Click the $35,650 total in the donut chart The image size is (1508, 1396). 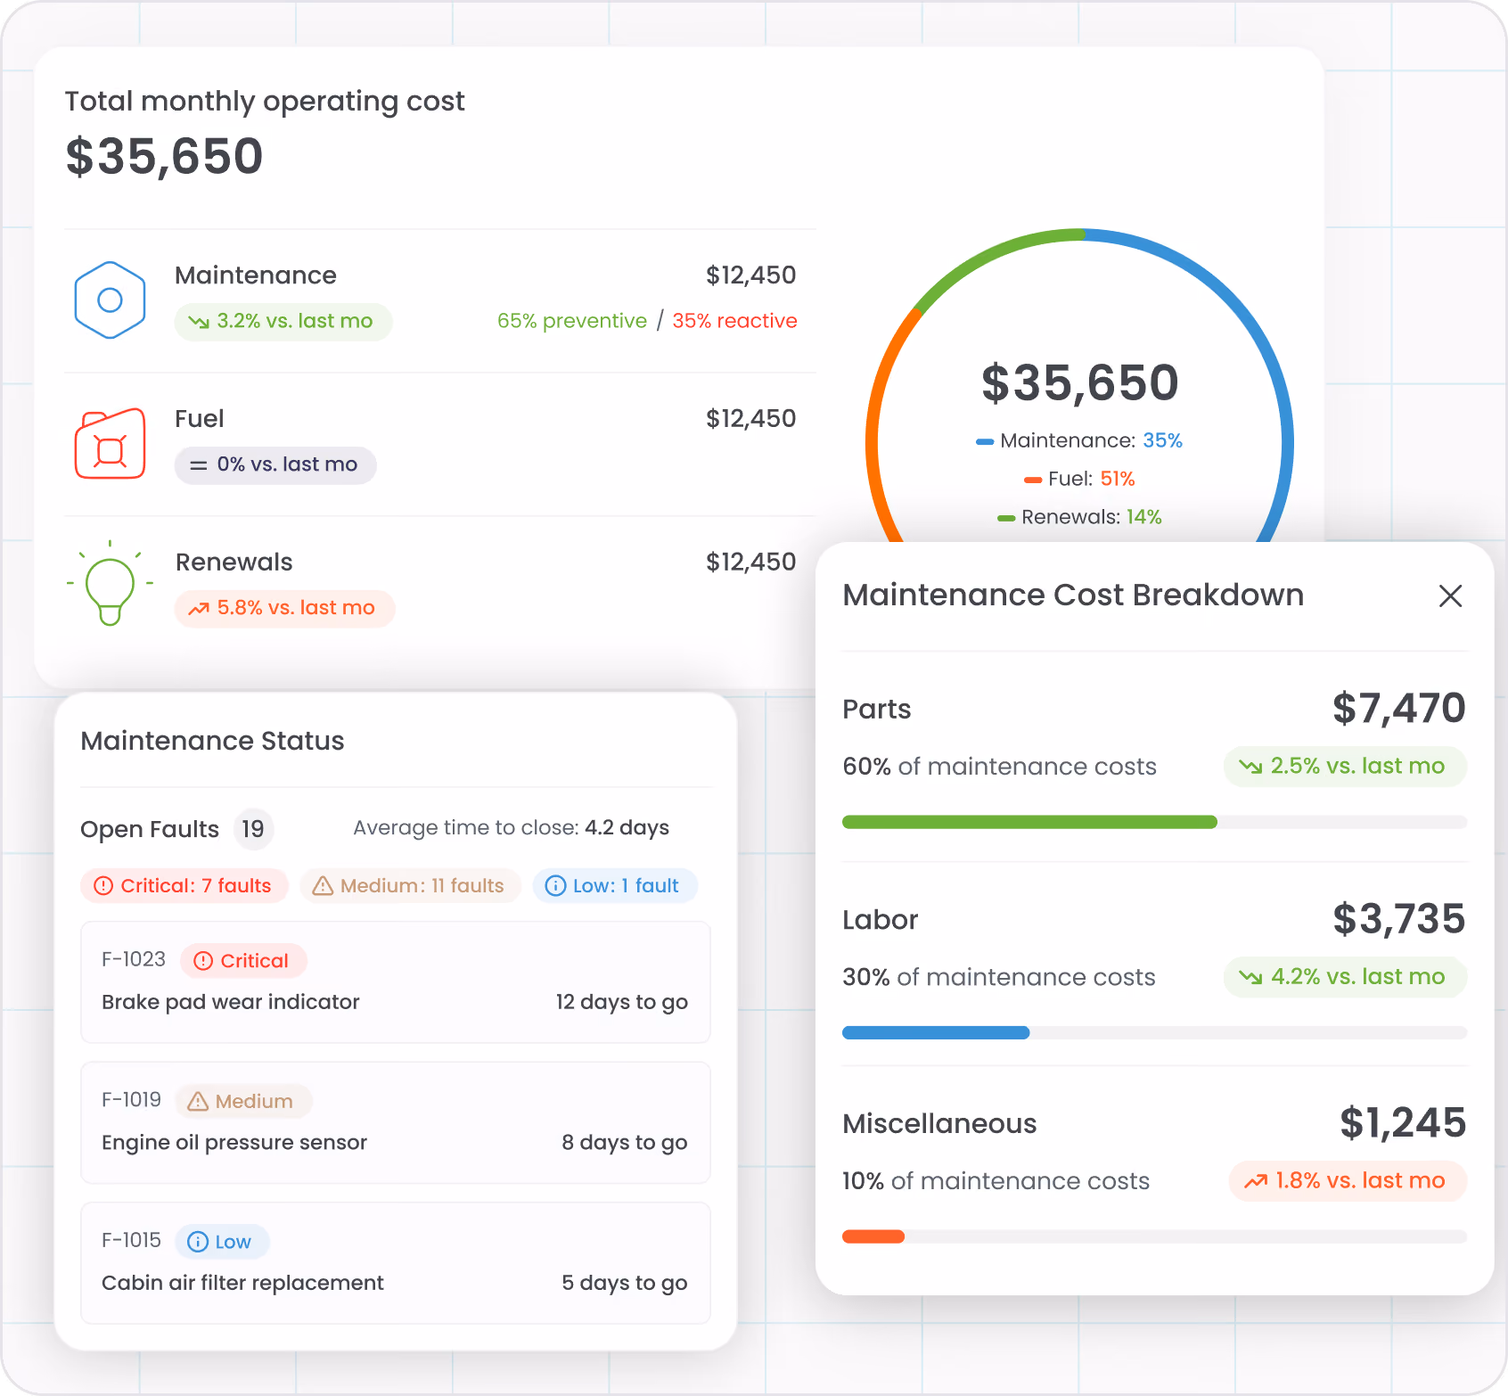[1080, 382]
